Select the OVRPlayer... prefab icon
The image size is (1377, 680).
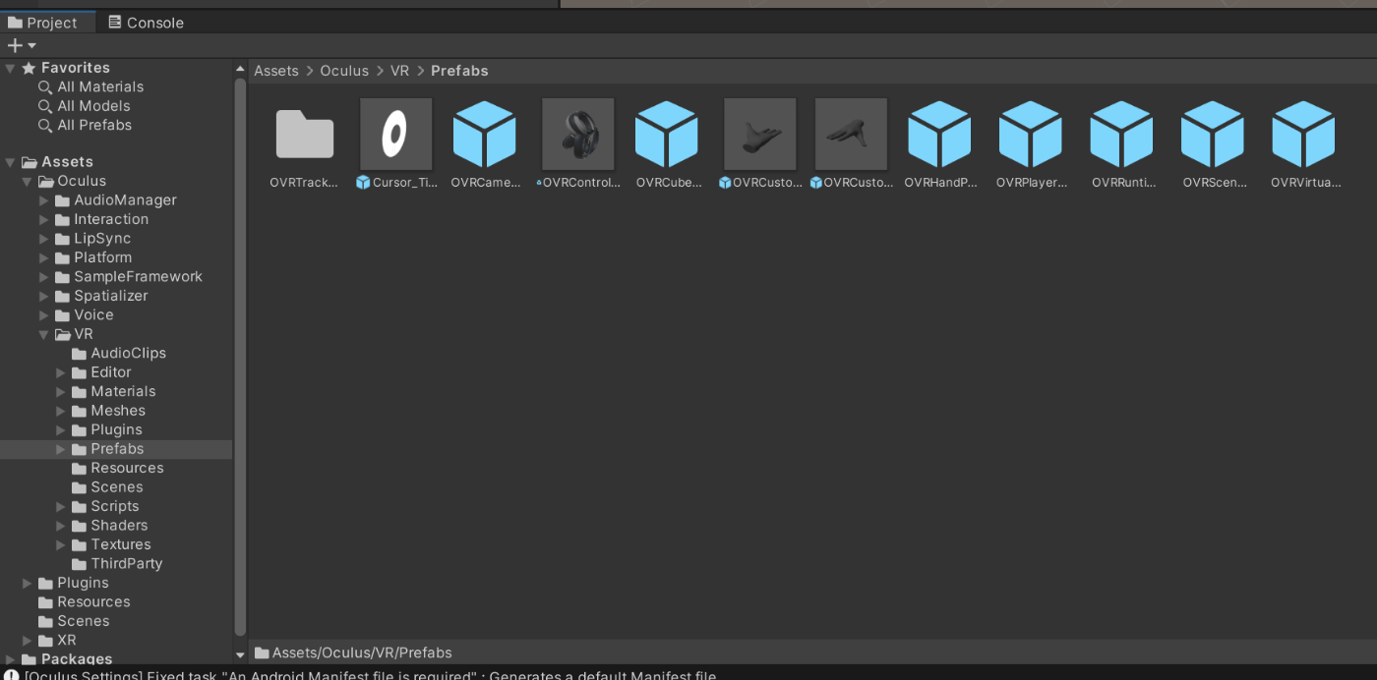pos(1031,135)
